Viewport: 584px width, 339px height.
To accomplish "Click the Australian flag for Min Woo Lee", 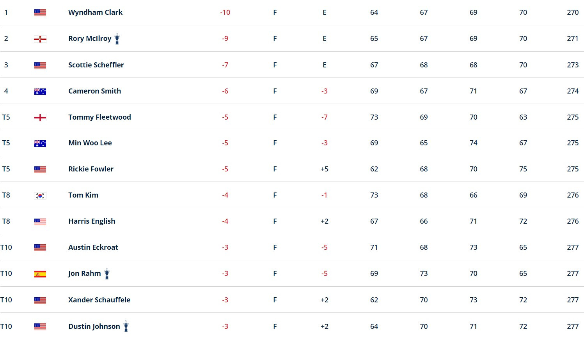I will [40, 143].
